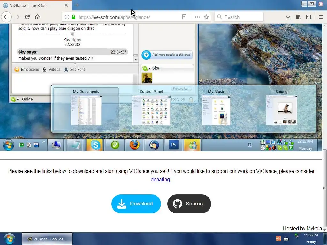Click the Start orb inside the screenshot image
The width and height of the screenshot is (327, 245).
tap(9, 145)
